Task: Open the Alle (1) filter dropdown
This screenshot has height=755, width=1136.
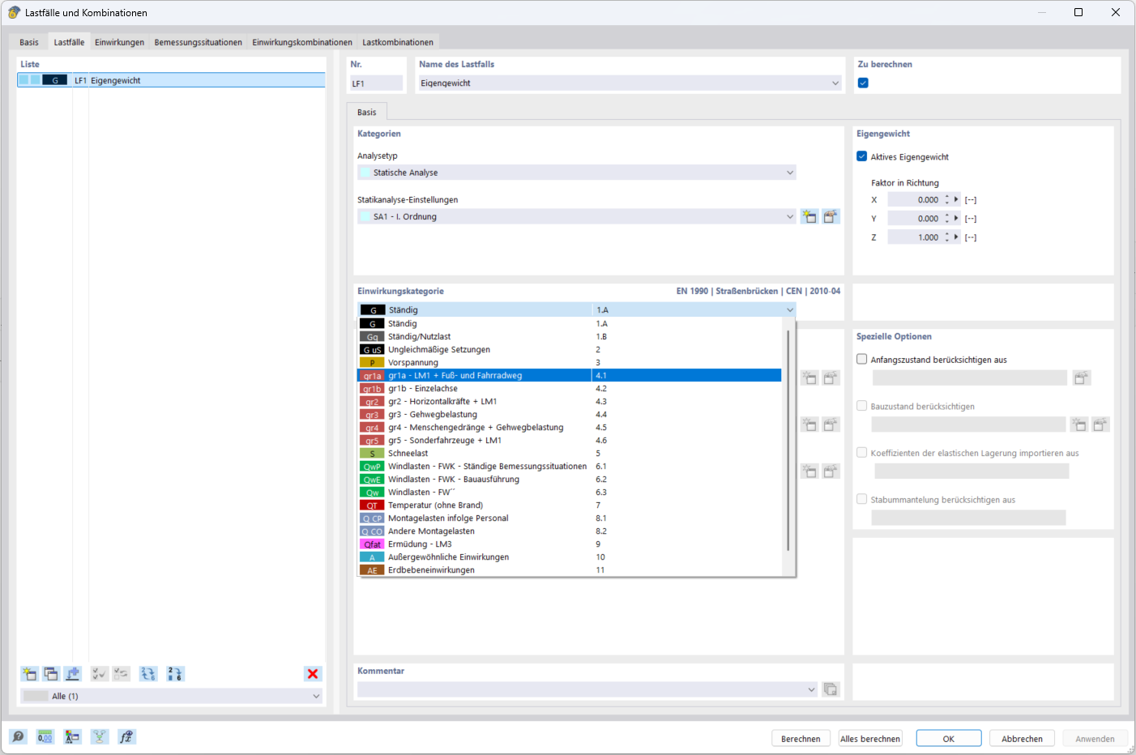Action: click(x=316, y=696)
